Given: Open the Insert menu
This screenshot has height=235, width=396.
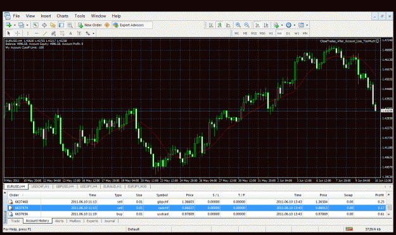Looking at the screenshot, I should click(x=46, y=16).
